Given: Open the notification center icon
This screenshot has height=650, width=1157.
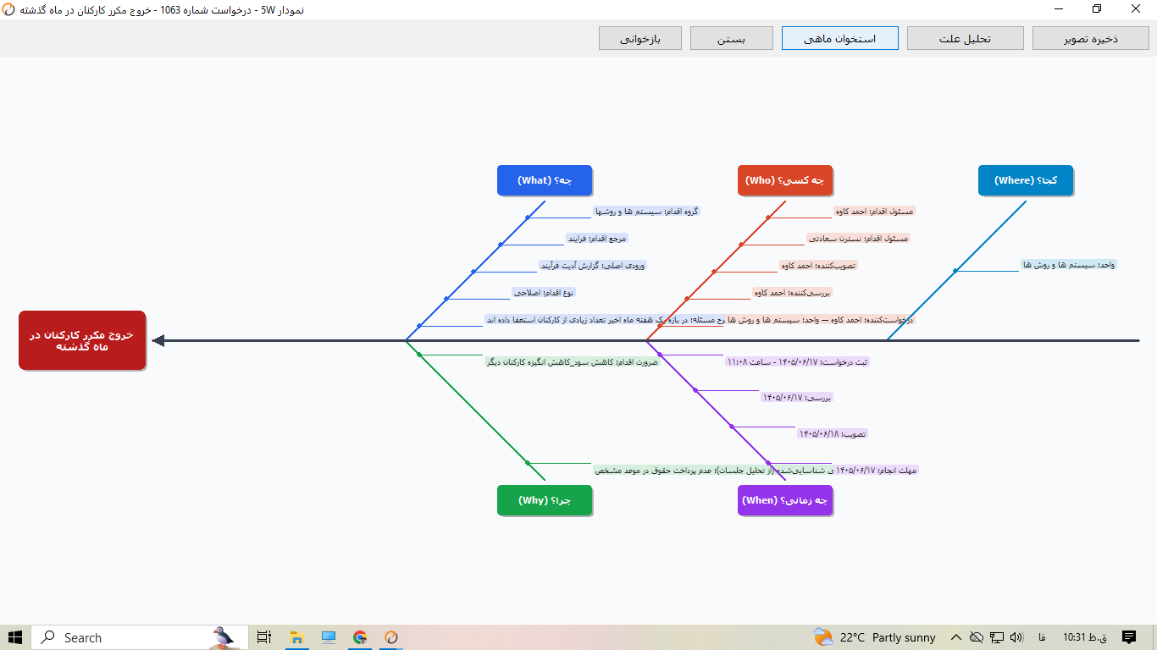Looking at the screenshot, I should 1129,637.
